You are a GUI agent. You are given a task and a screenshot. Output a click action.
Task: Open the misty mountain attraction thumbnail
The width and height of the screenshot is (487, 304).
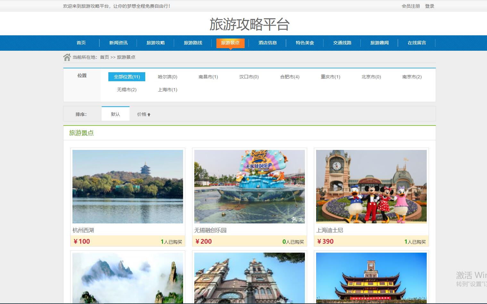[x=128, y=278]
